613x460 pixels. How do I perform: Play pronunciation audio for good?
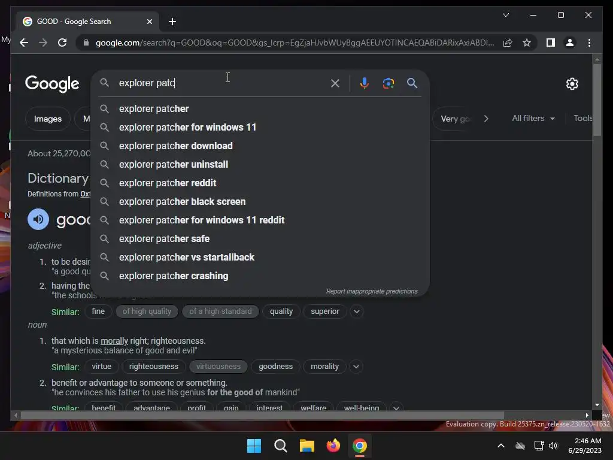[38, 219]
